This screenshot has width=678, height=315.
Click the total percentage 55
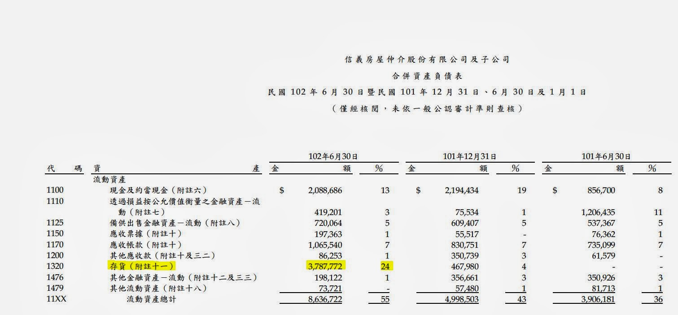385,299
